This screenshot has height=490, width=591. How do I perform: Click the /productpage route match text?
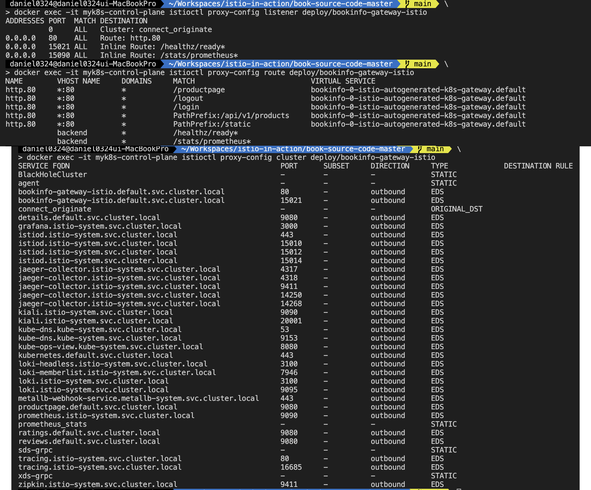tap(199, 90)
